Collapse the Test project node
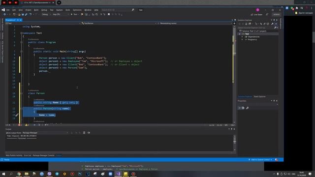Image resolution: width=315 pixels, height=177 pixels. tap(240, 34)
